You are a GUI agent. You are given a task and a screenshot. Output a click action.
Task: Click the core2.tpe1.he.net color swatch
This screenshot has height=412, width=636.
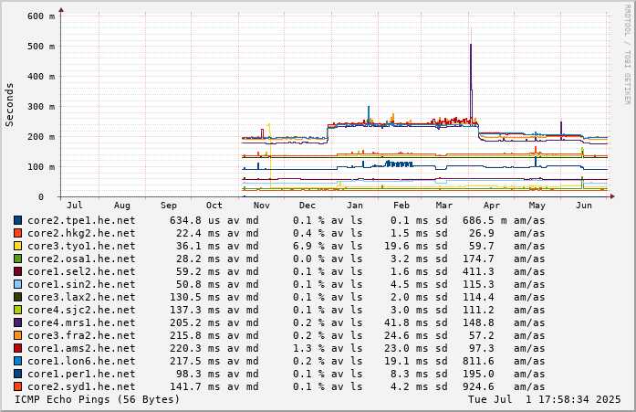coord(18,220)
